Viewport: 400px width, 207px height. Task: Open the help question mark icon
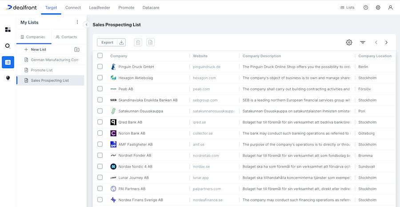point(366,8)
